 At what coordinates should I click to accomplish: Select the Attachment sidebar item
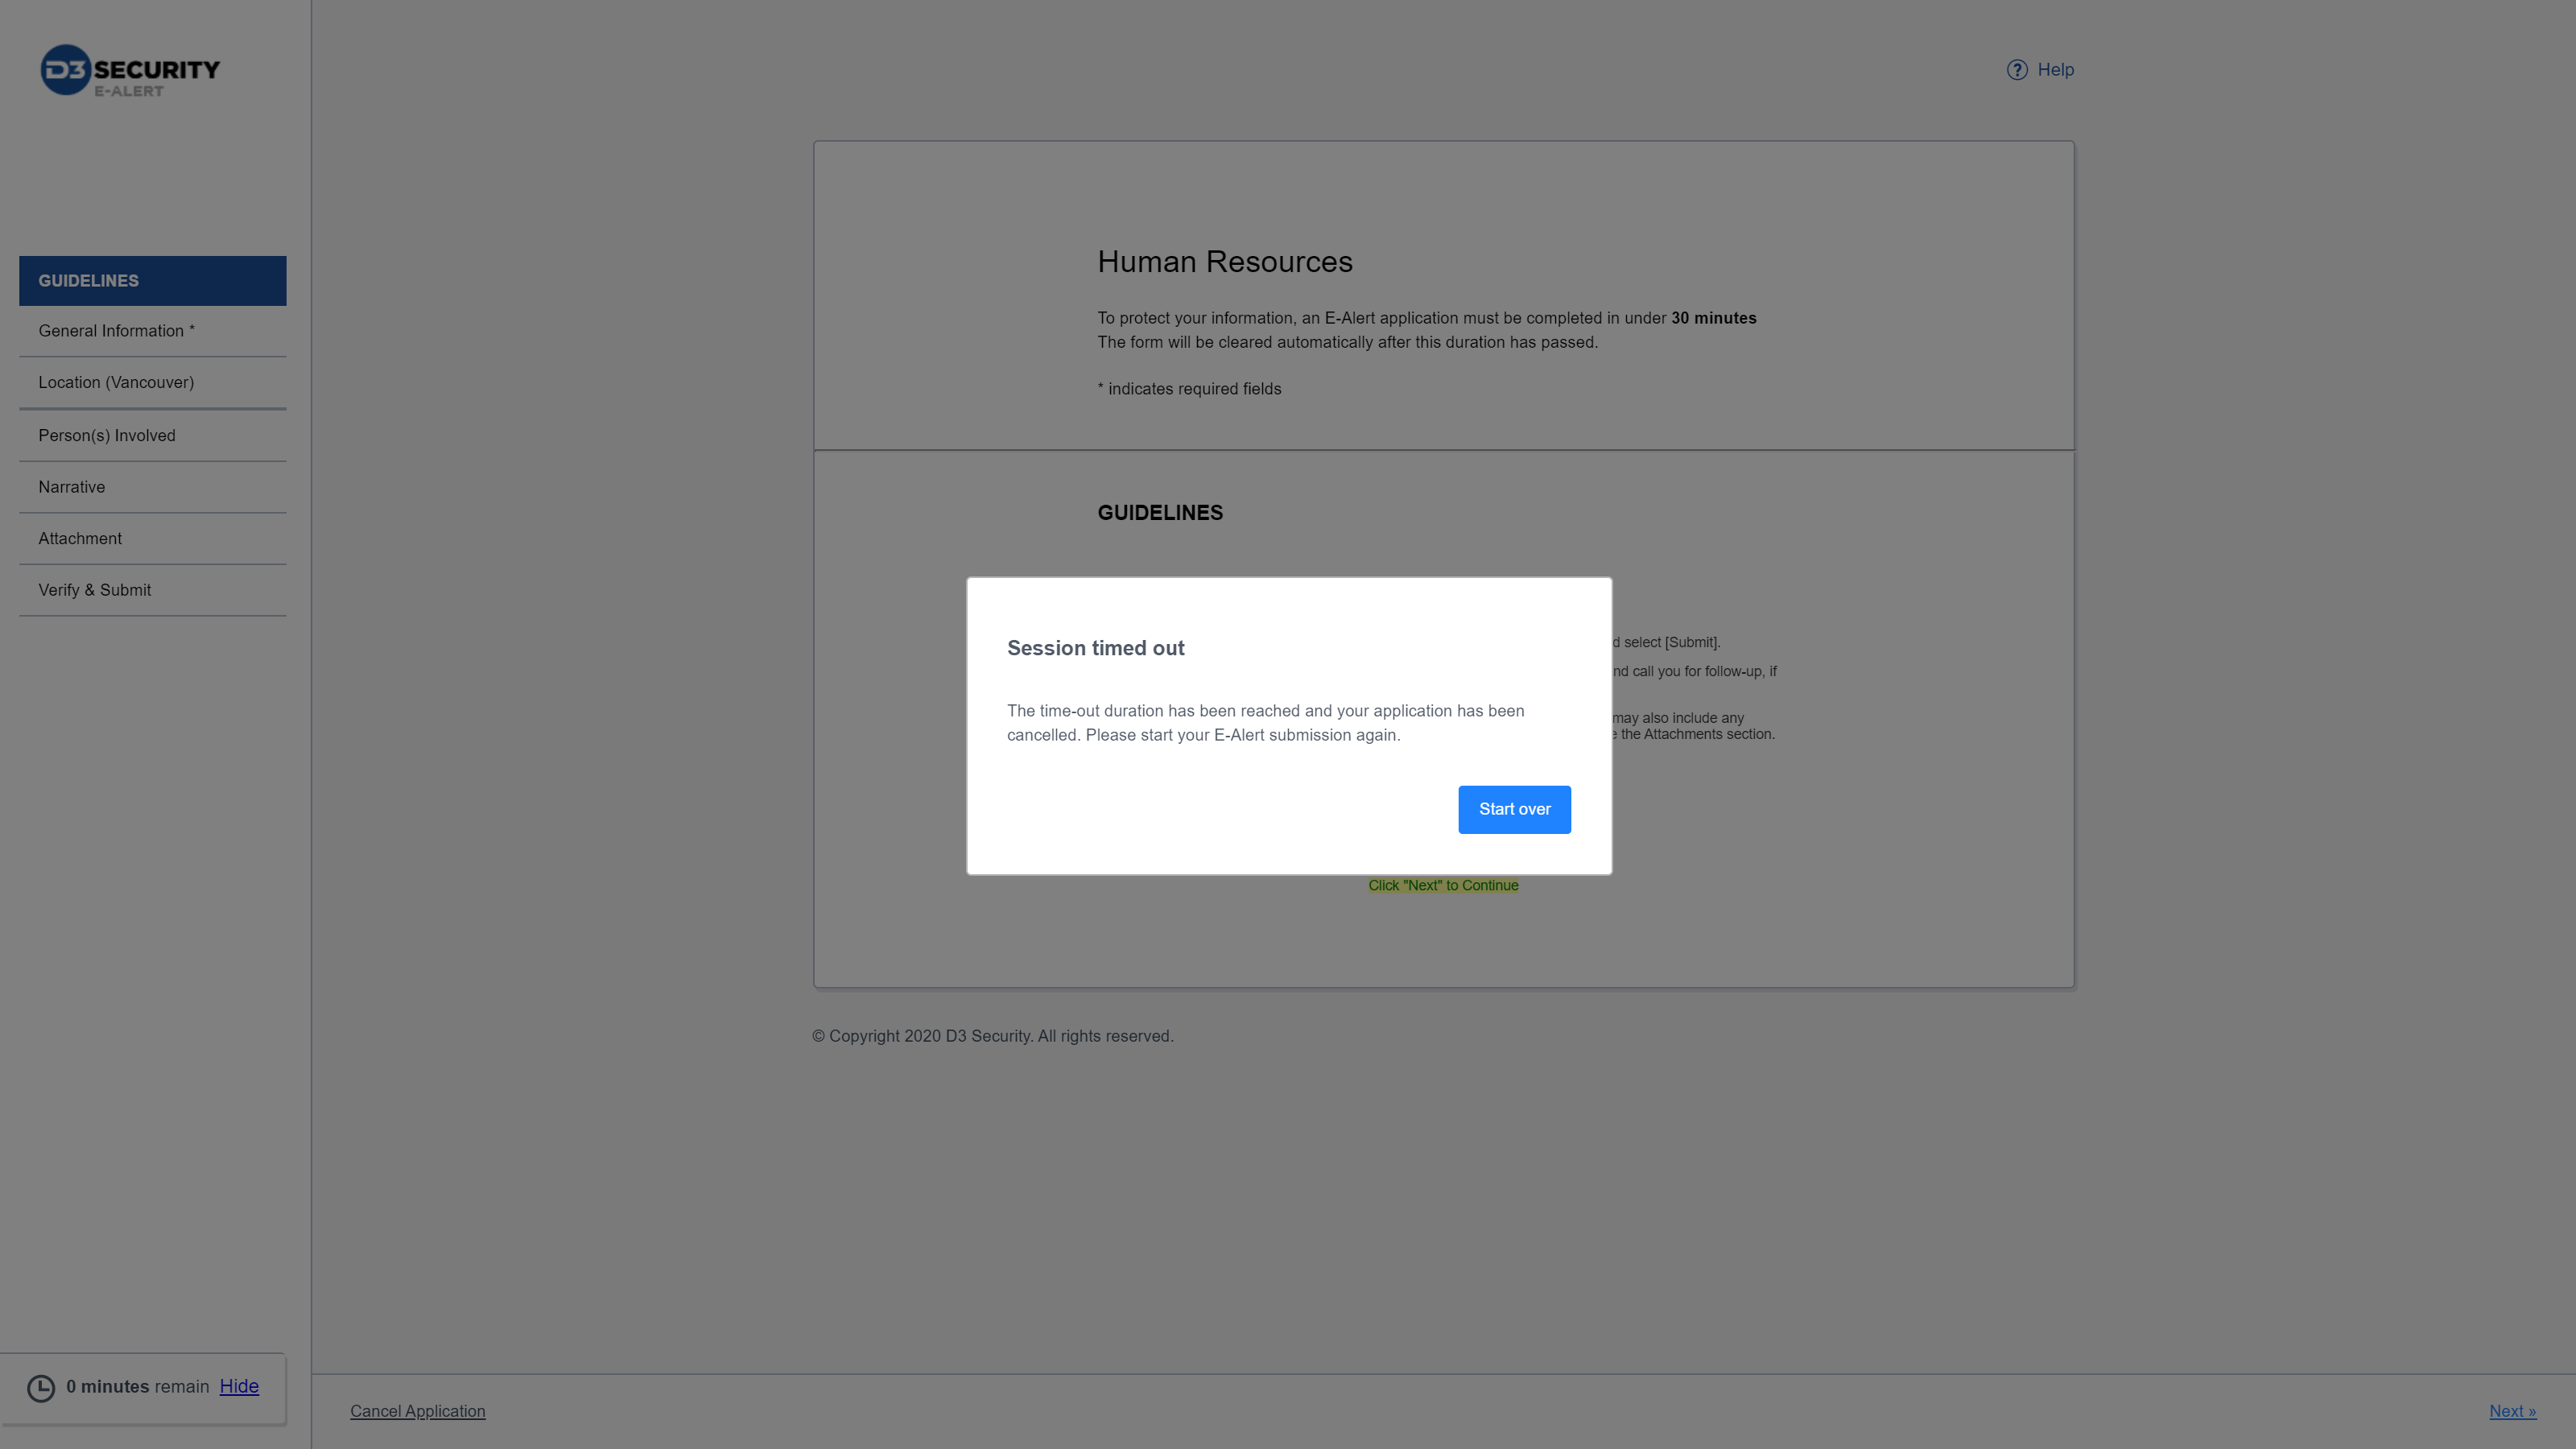pyautogui.click(x=80, y=539)
